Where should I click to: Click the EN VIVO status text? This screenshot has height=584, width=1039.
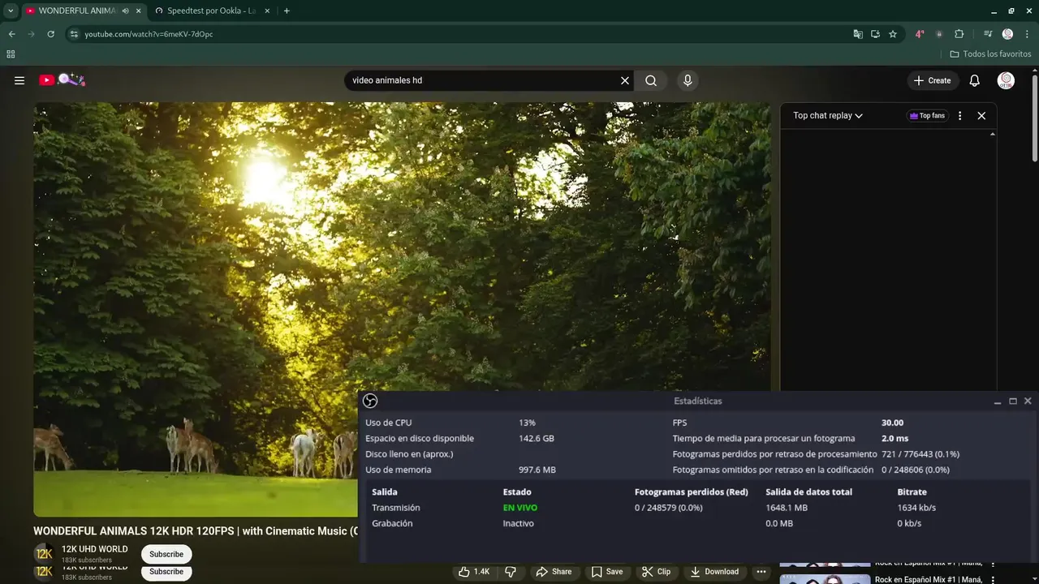pos(520,508)
